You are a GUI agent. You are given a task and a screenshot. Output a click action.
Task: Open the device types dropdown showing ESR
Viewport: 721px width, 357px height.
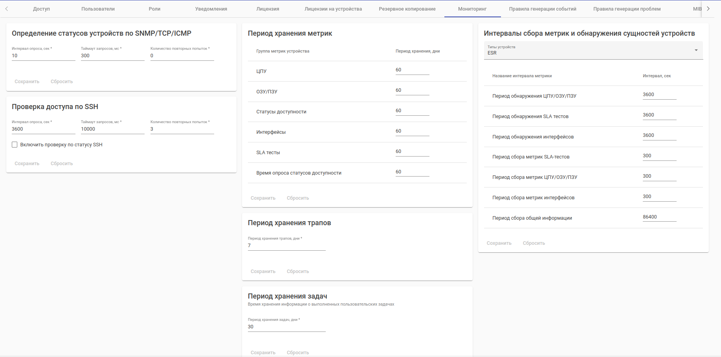coord(593,51)
